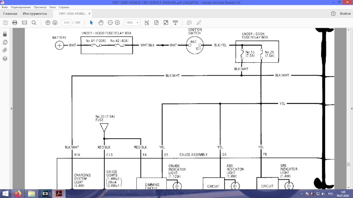Zoom out with the minus button
Viewport: 353px width, 198px height.
[110, 22]
